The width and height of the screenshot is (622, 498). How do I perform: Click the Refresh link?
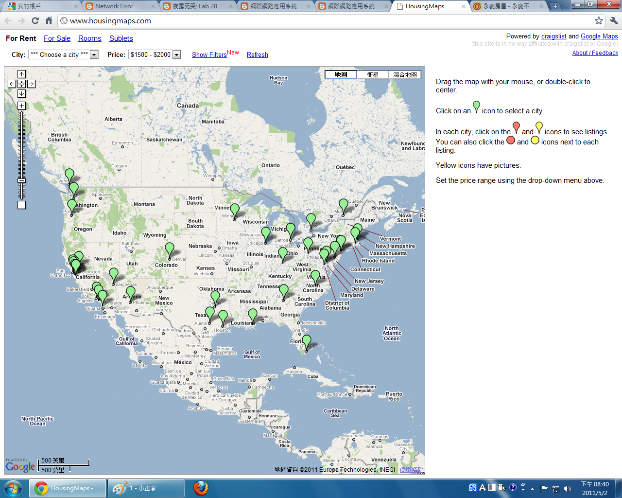click(x=258, y=55)
